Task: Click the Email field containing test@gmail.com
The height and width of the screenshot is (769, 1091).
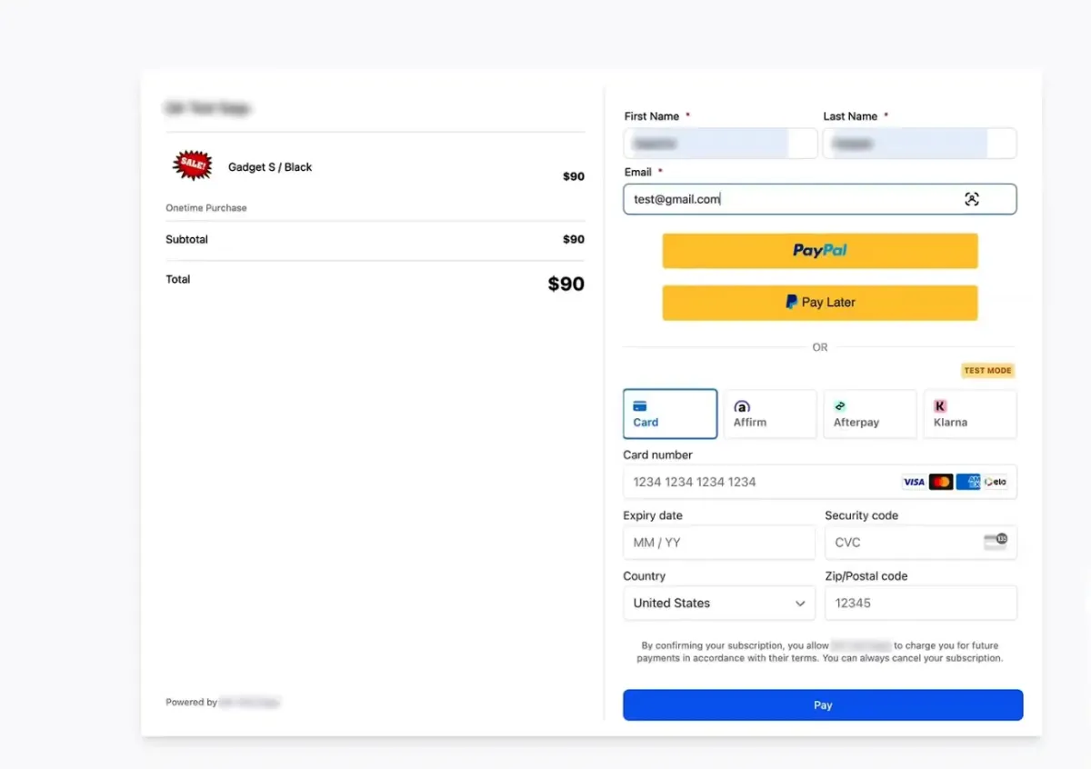Action: pos(820,199)
